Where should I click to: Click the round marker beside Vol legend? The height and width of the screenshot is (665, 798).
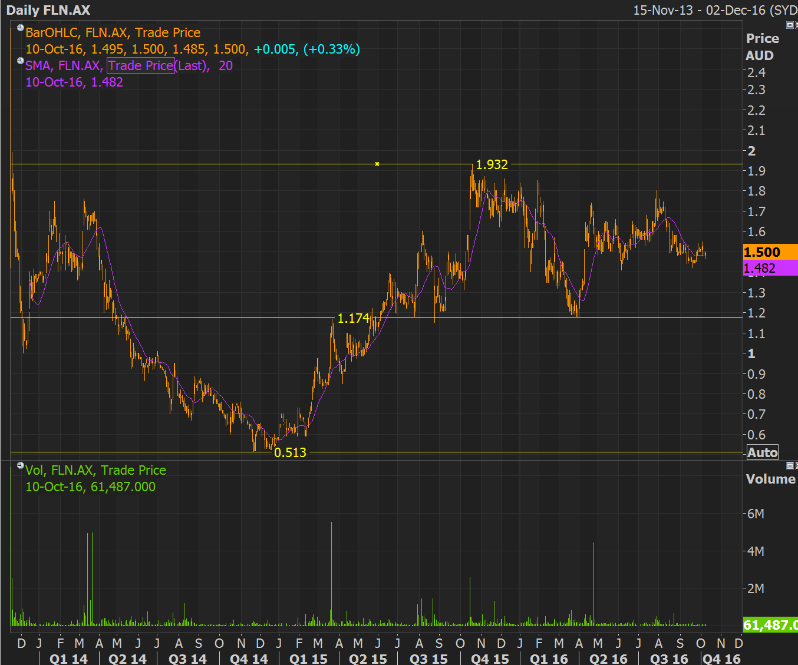(21, 466)
